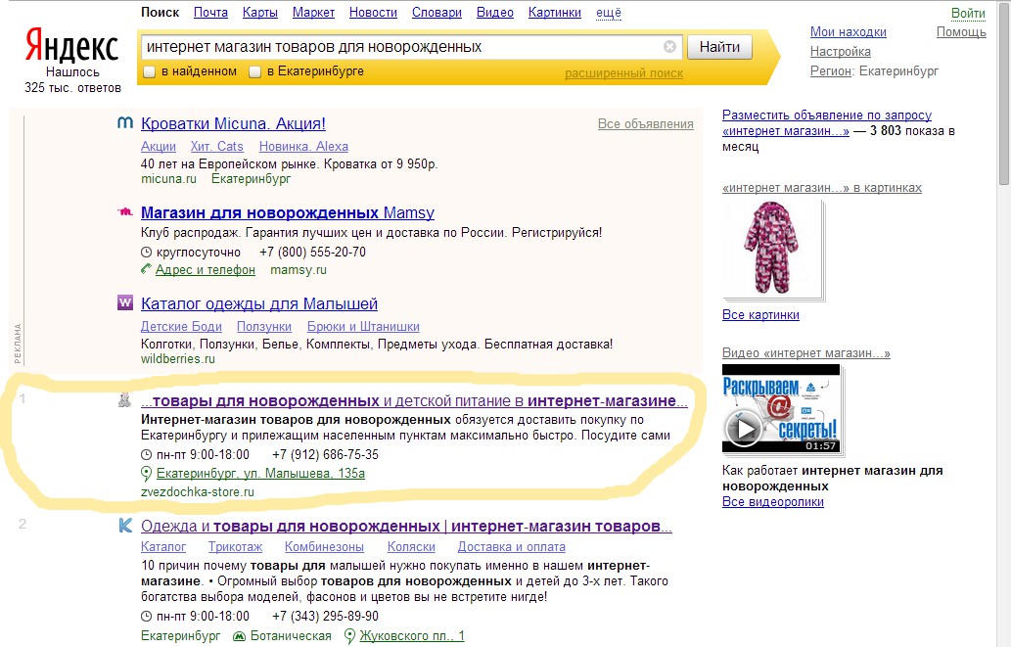Open the Помощь link

pos(961,31)
